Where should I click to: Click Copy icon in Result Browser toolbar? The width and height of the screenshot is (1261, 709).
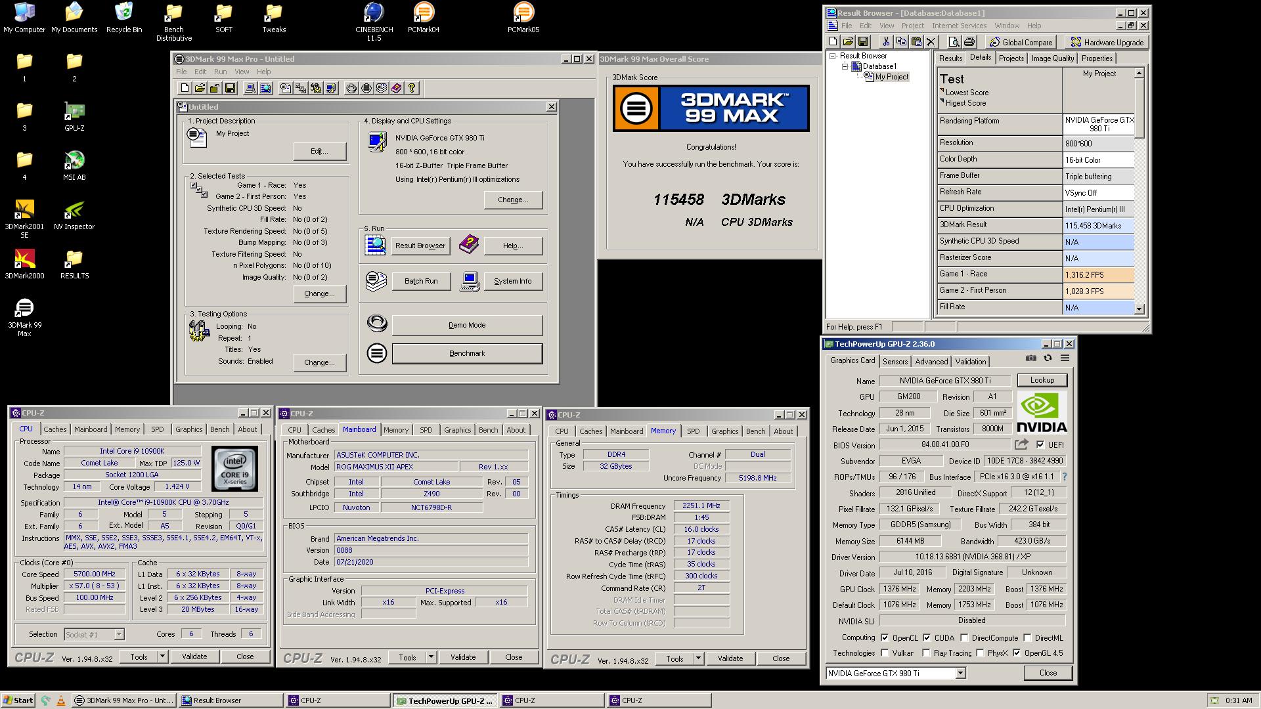coord(901,42)
